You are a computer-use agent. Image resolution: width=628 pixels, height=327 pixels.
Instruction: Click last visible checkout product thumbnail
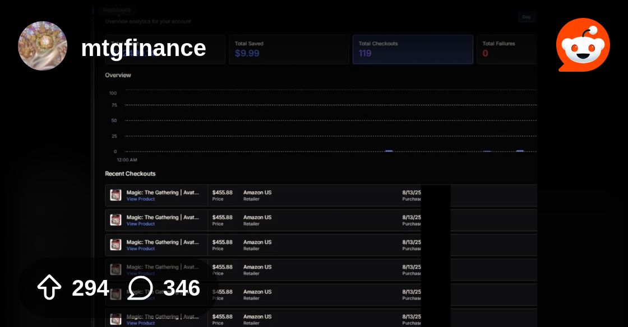pyautogui.click(x=116, y=319)
